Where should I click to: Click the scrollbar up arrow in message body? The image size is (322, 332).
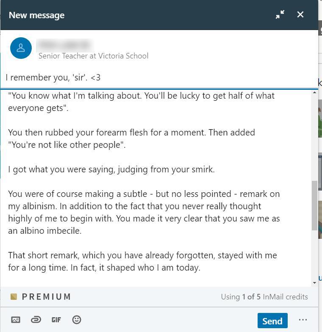(314, 92)
